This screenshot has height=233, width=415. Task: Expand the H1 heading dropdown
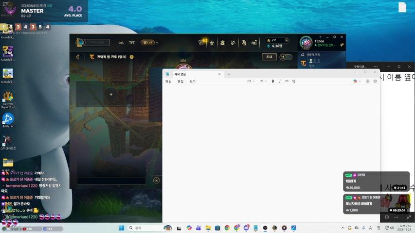point(251,81)
